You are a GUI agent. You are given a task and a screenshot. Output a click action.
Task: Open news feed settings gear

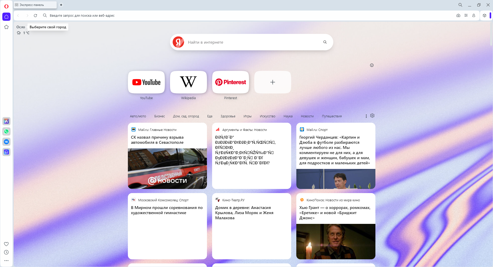pyautogui.click(x=372, y=116)
